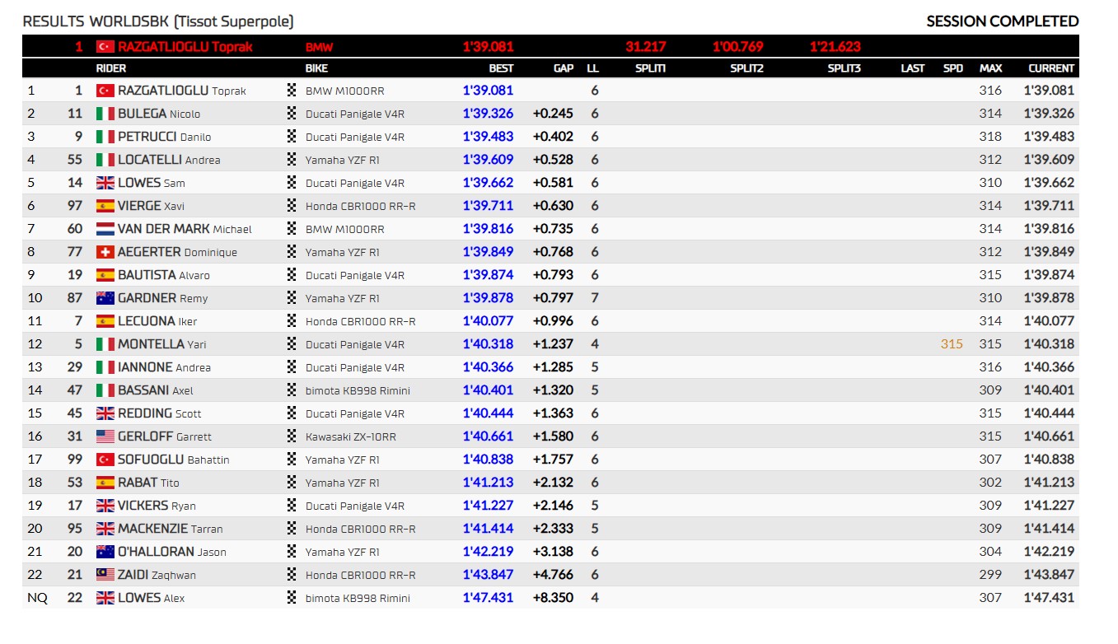Click gap value +8.350

tap(554, 598)
